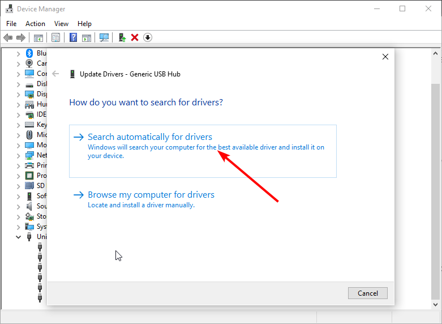Screen dimensions: 442x324
Task: Expand the Sound controllers node chevron
Action: coord(18,207)
